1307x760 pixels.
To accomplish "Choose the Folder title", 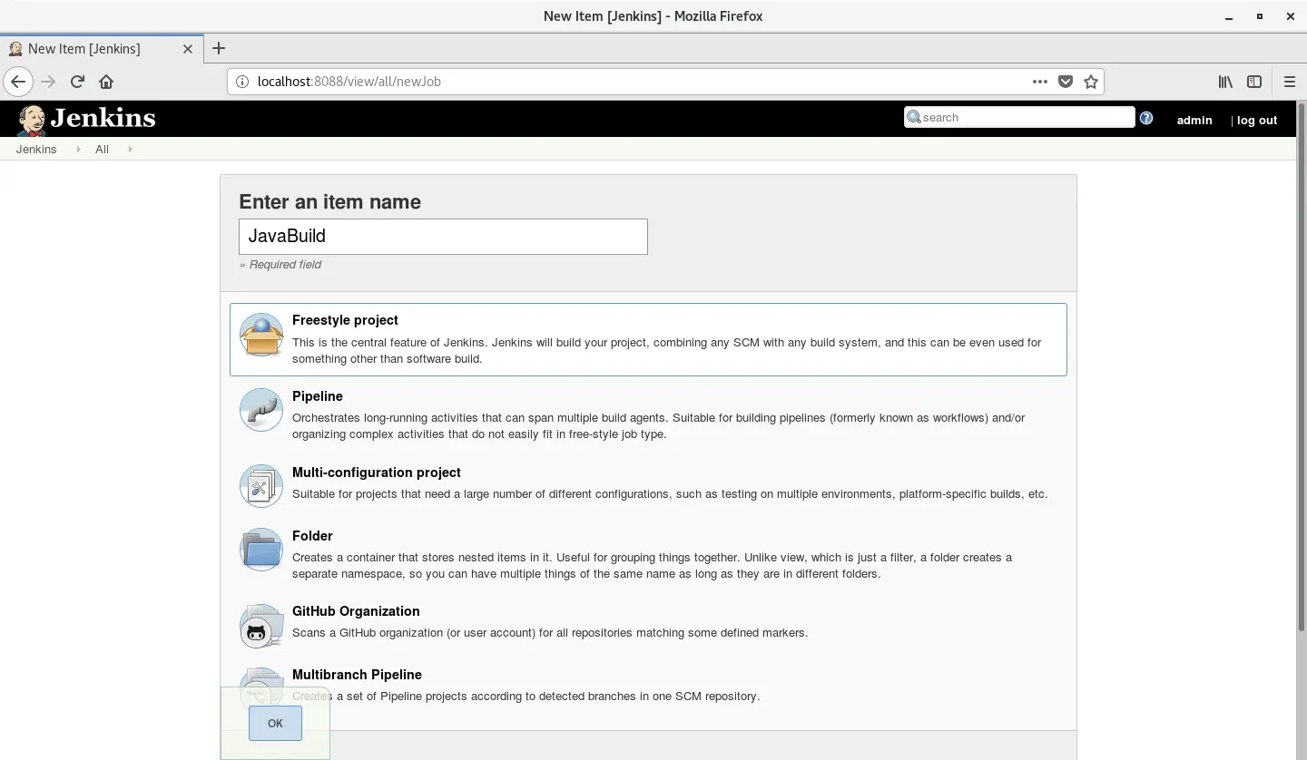I will click(312, 536).
